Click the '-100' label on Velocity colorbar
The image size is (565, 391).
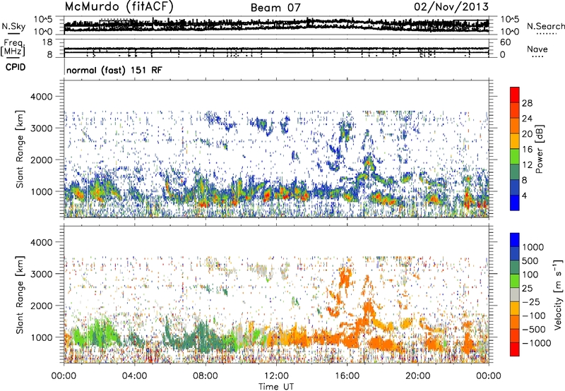534,315
